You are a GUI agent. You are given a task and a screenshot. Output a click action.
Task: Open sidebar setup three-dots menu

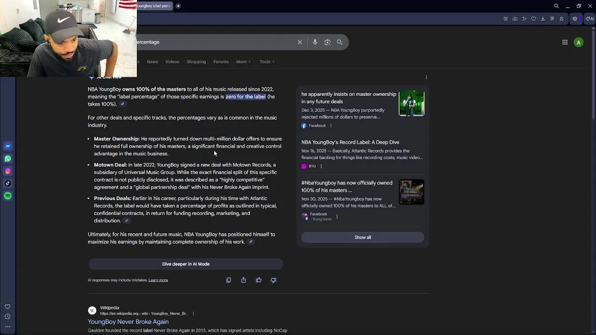tap(7, 327)
